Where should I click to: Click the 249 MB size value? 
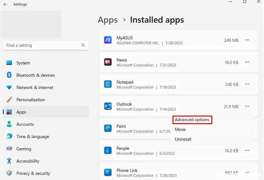pyautogui.click(x=231, y=40)
